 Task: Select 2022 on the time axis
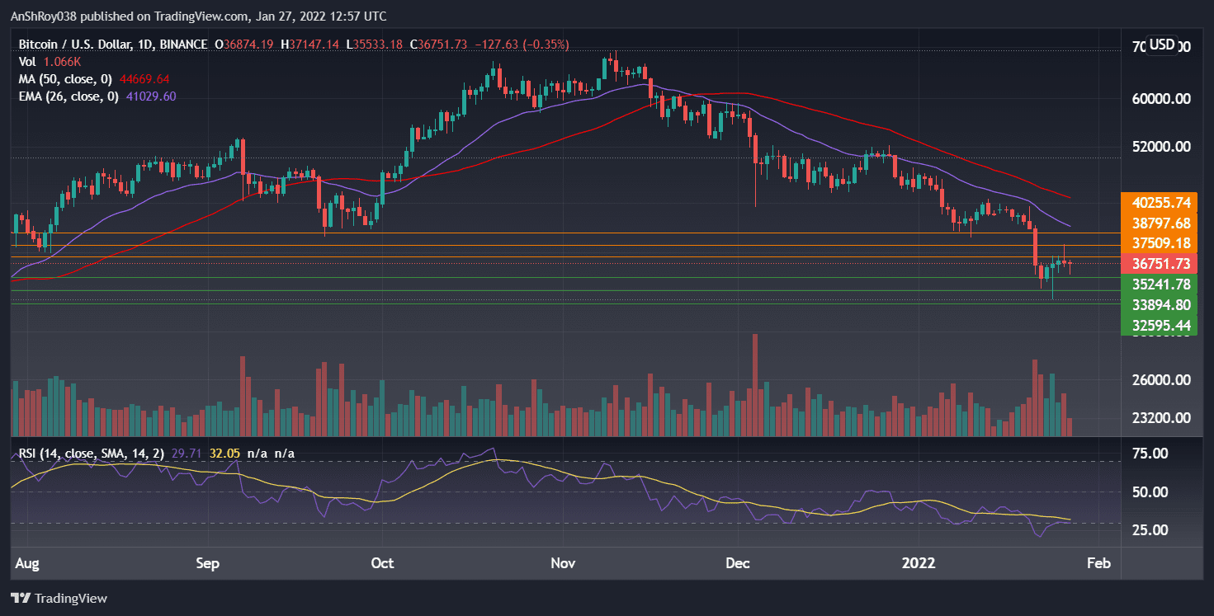tap(920, 563)
